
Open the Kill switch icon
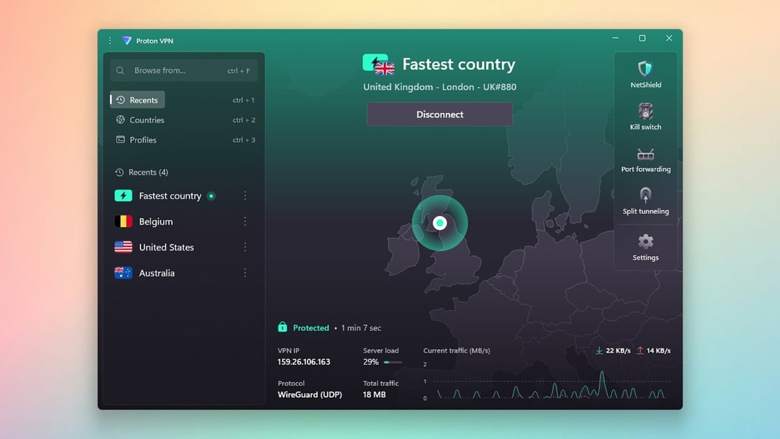[x=645, y=111]
